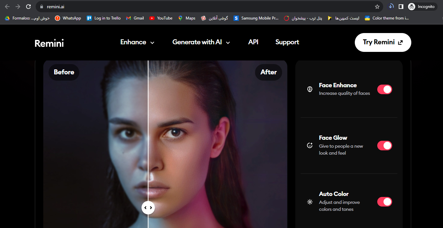This screenshot has height=228, width=443.
Task: Expand the Generate with AI dropdown
Action: 201,42
